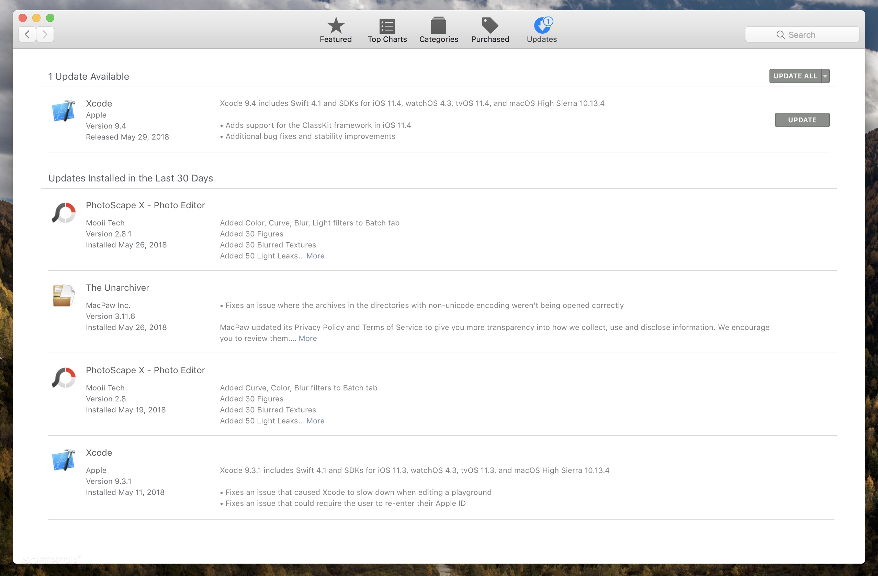Click the Xcode icon under available updates
Viewport: 878px width, 576px height.
coord(64,111)
